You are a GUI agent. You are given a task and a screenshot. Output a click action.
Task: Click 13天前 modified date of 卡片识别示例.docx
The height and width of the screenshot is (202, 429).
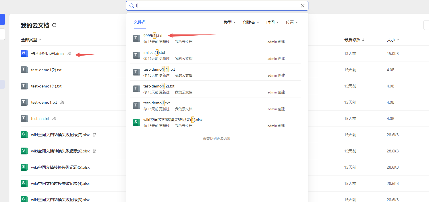click(350, 54)
